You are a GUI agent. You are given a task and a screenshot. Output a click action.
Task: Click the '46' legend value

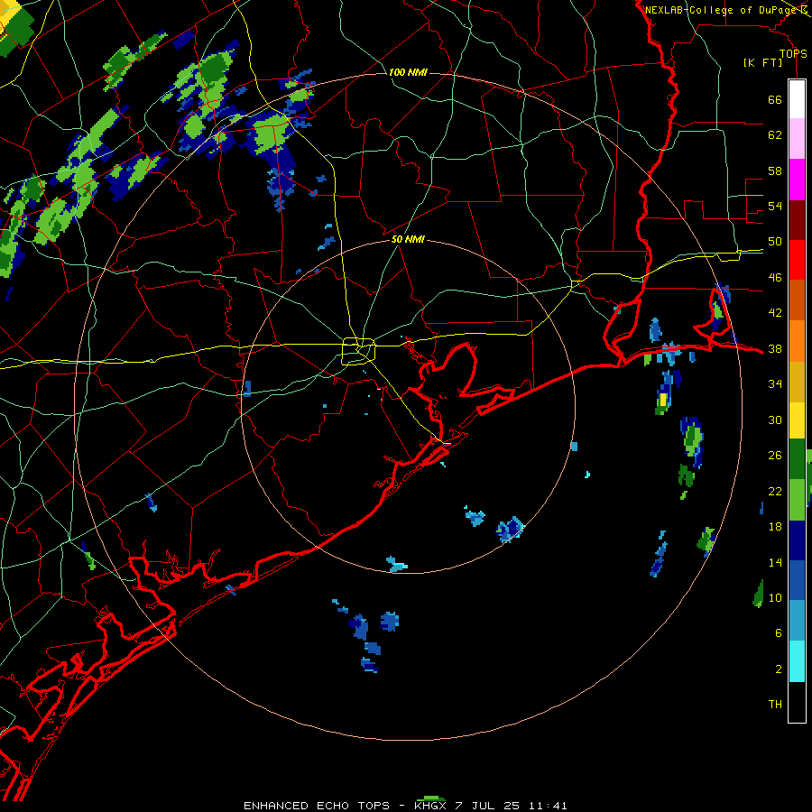(x=775, y=278)
